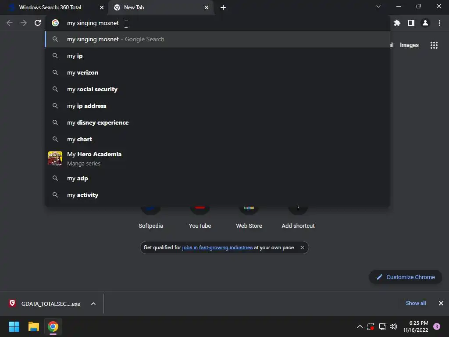Click the volume speaker tray icon
Screen dimensions: 449x337
click(x=393, y=326)
